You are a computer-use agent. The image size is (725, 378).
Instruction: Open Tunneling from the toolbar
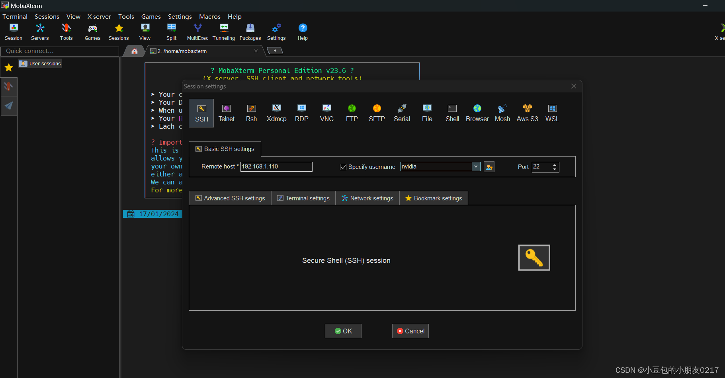224,32
